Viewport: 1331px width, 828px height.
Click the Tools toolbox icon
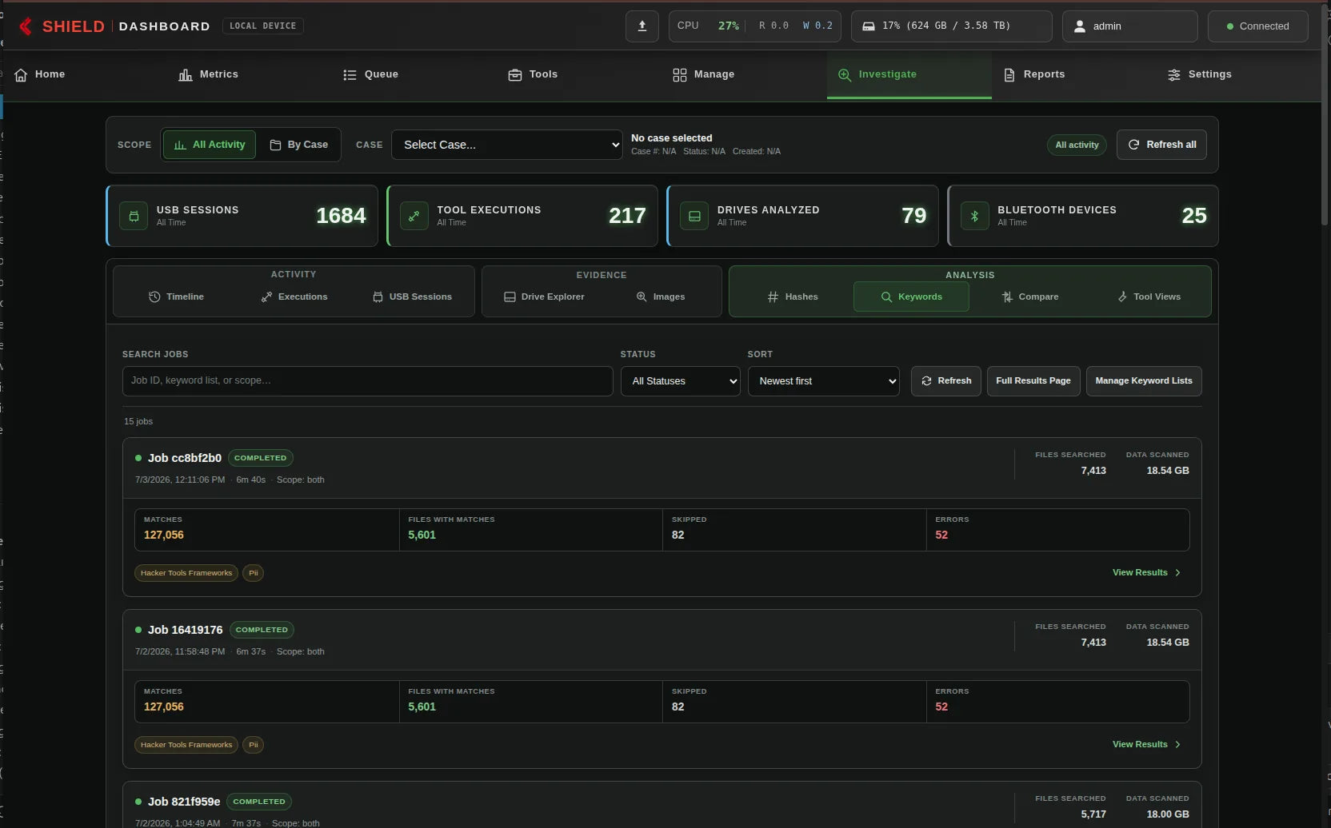pos(515,74)
